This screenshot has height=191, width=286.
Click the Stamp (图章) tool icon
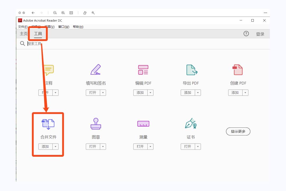(x=96, y=124)
